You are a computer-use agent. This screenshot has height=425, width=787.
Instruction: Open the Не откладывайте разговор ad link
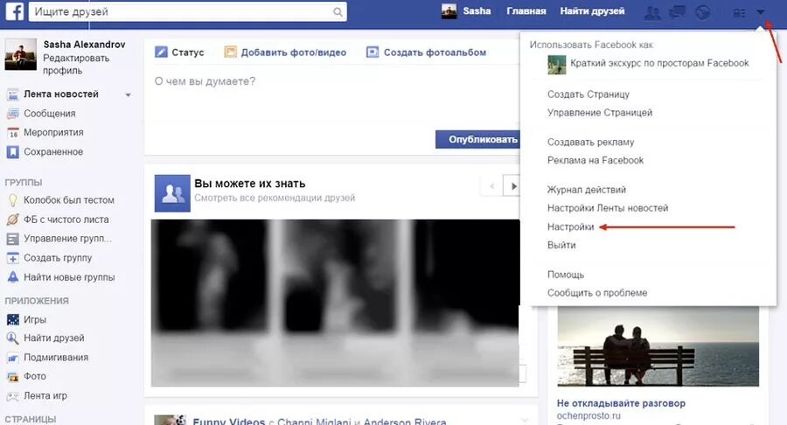pyautogui.click(x=621, y=403)
